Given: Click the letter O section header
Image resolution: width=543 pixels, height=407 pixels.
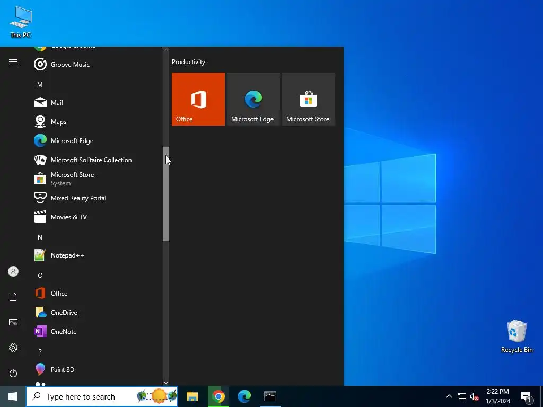Looking at the screenshot, I should click(x=40, y=275).
